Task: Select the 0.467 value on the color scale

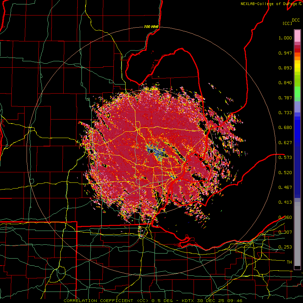Action: (x=285, y=187)
